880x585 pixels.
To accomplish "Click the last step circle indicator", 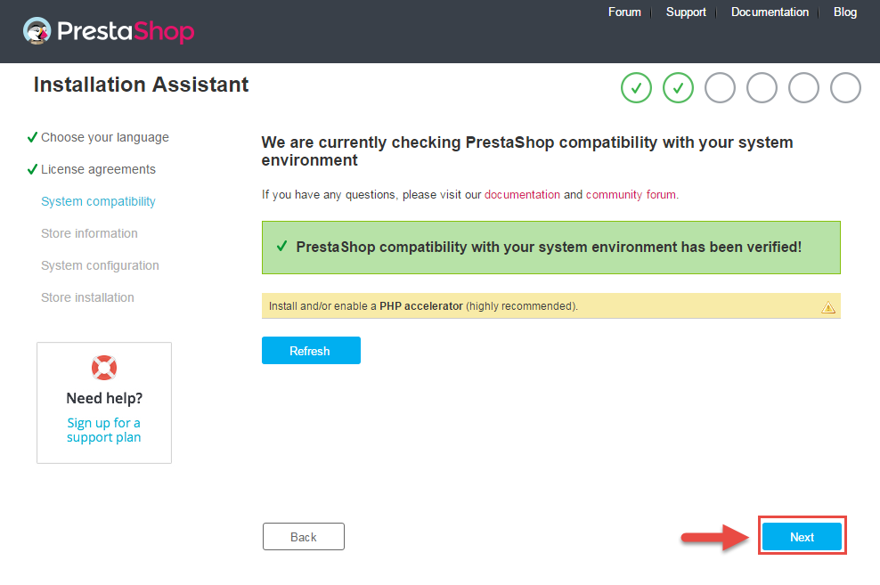I will pyautogui.click(x=846, y=88).
